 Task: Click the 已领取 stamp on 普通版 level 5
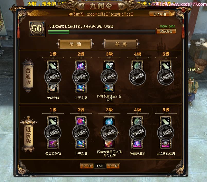click(x=166, y=77)
